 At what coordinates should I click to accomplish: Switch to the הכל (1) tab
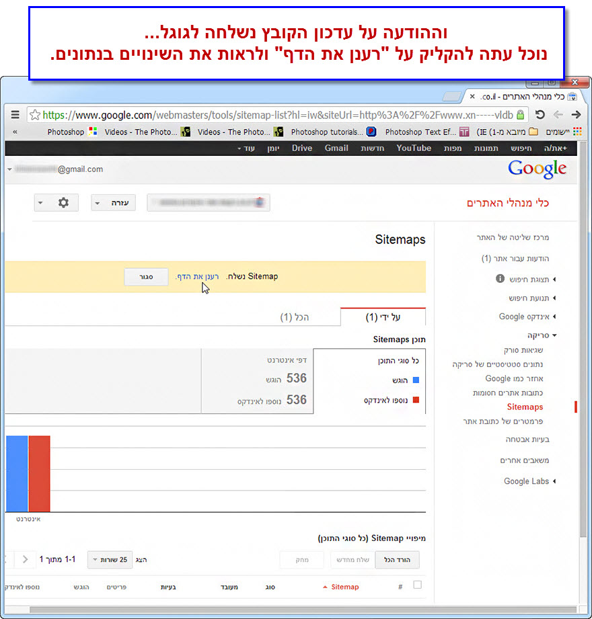tap(295, 317)
